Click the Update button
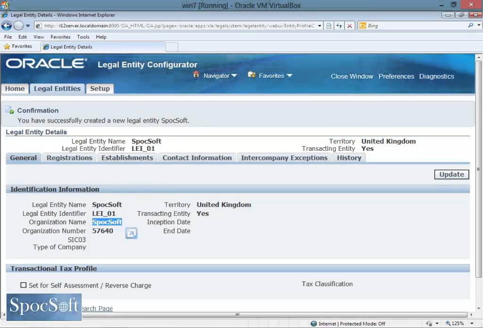The width and height of the screenshot is (483, 328). pyautogui.click(x=451, y=174)
